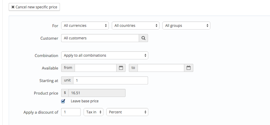
Task: Click the dollar sign price prefix
Action: 65,93
